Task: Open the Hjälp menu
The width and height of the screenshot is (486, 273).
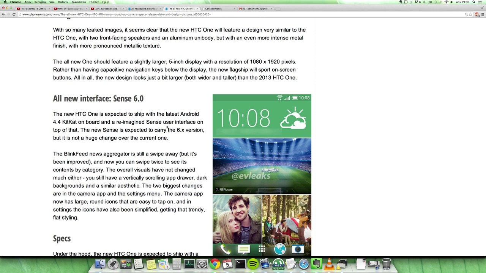Action: pyautogui.click(x=106, y=2)
